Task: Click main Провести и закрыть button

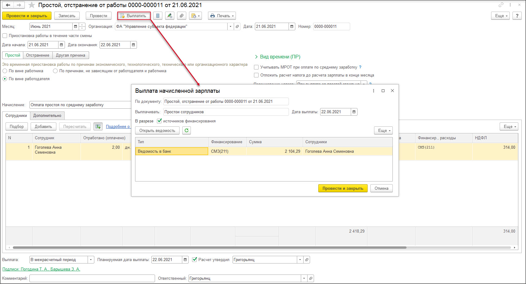Action: point(27,16)
